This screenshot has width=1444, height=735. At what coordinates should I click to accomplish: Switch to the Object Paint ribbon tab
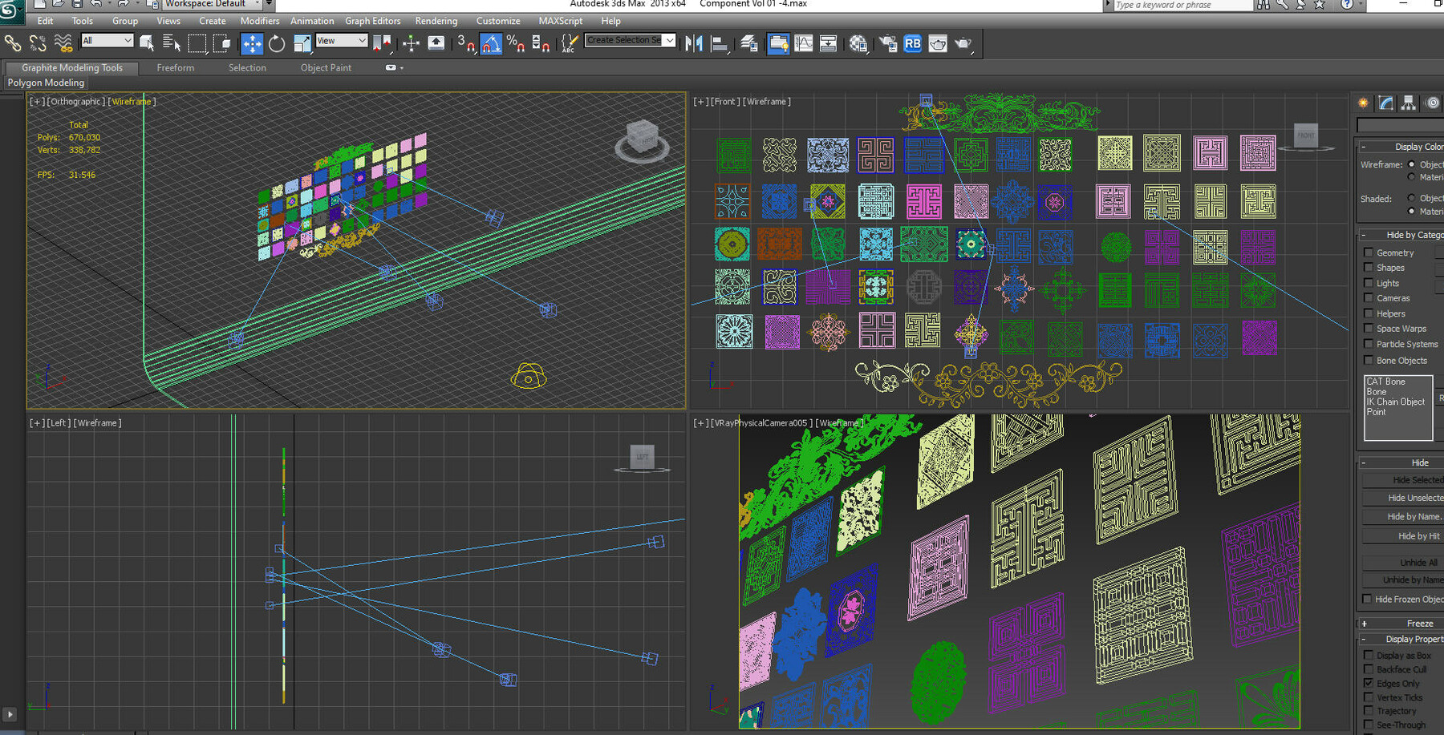[326, 68]
